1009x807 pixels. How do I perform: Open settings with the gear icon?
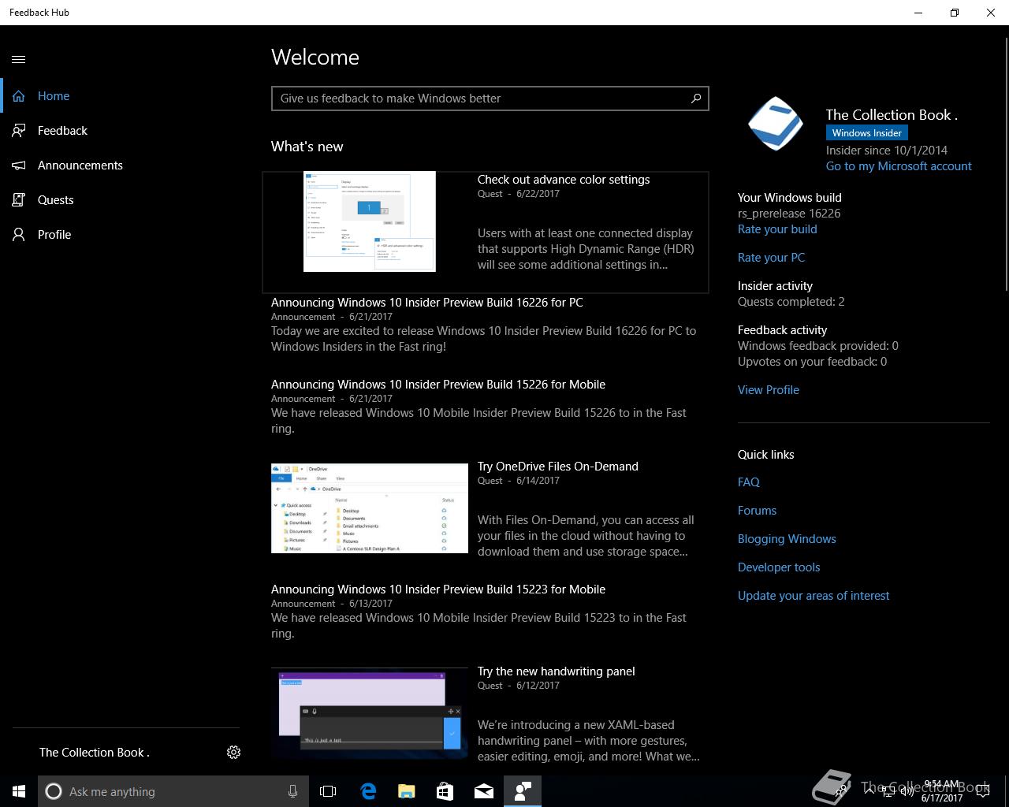pos(233,753)
